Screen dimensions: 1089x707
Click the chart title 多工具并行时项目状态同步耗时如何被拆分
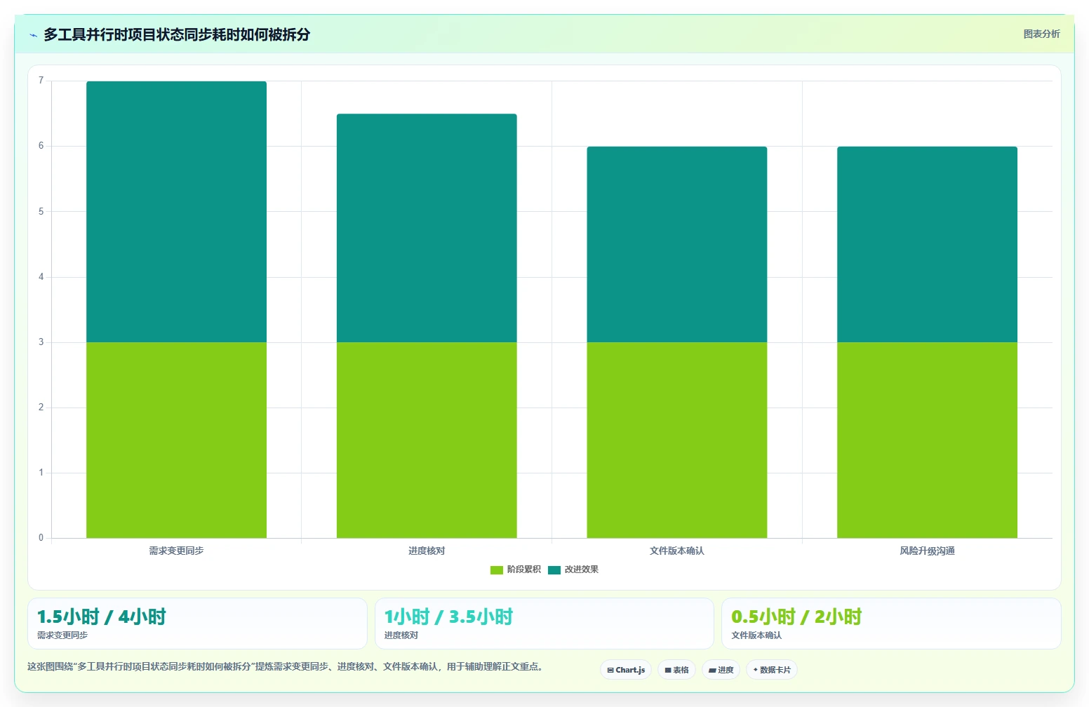[177, 34]
